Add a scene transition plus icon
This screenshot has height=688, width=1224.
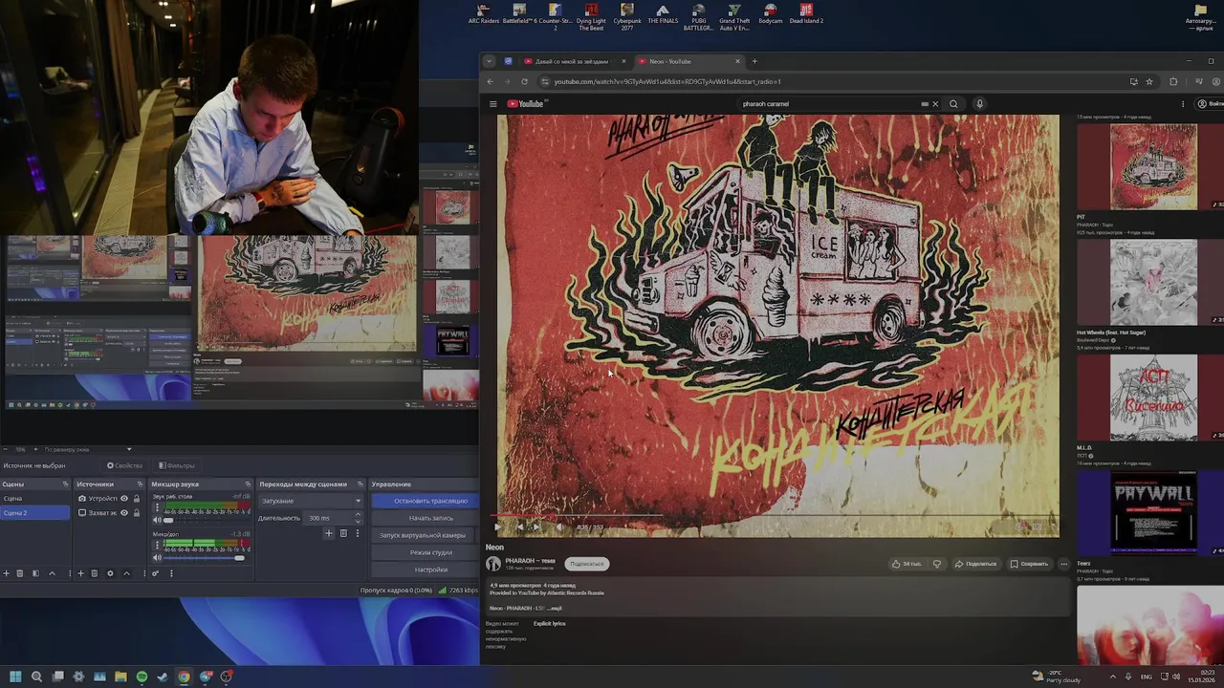tap(329, 533)
